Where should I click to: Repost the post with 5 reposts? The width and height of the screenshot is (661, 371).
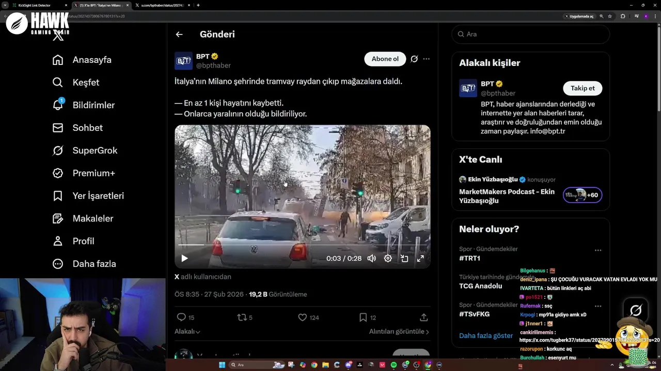tap(245, 317)
